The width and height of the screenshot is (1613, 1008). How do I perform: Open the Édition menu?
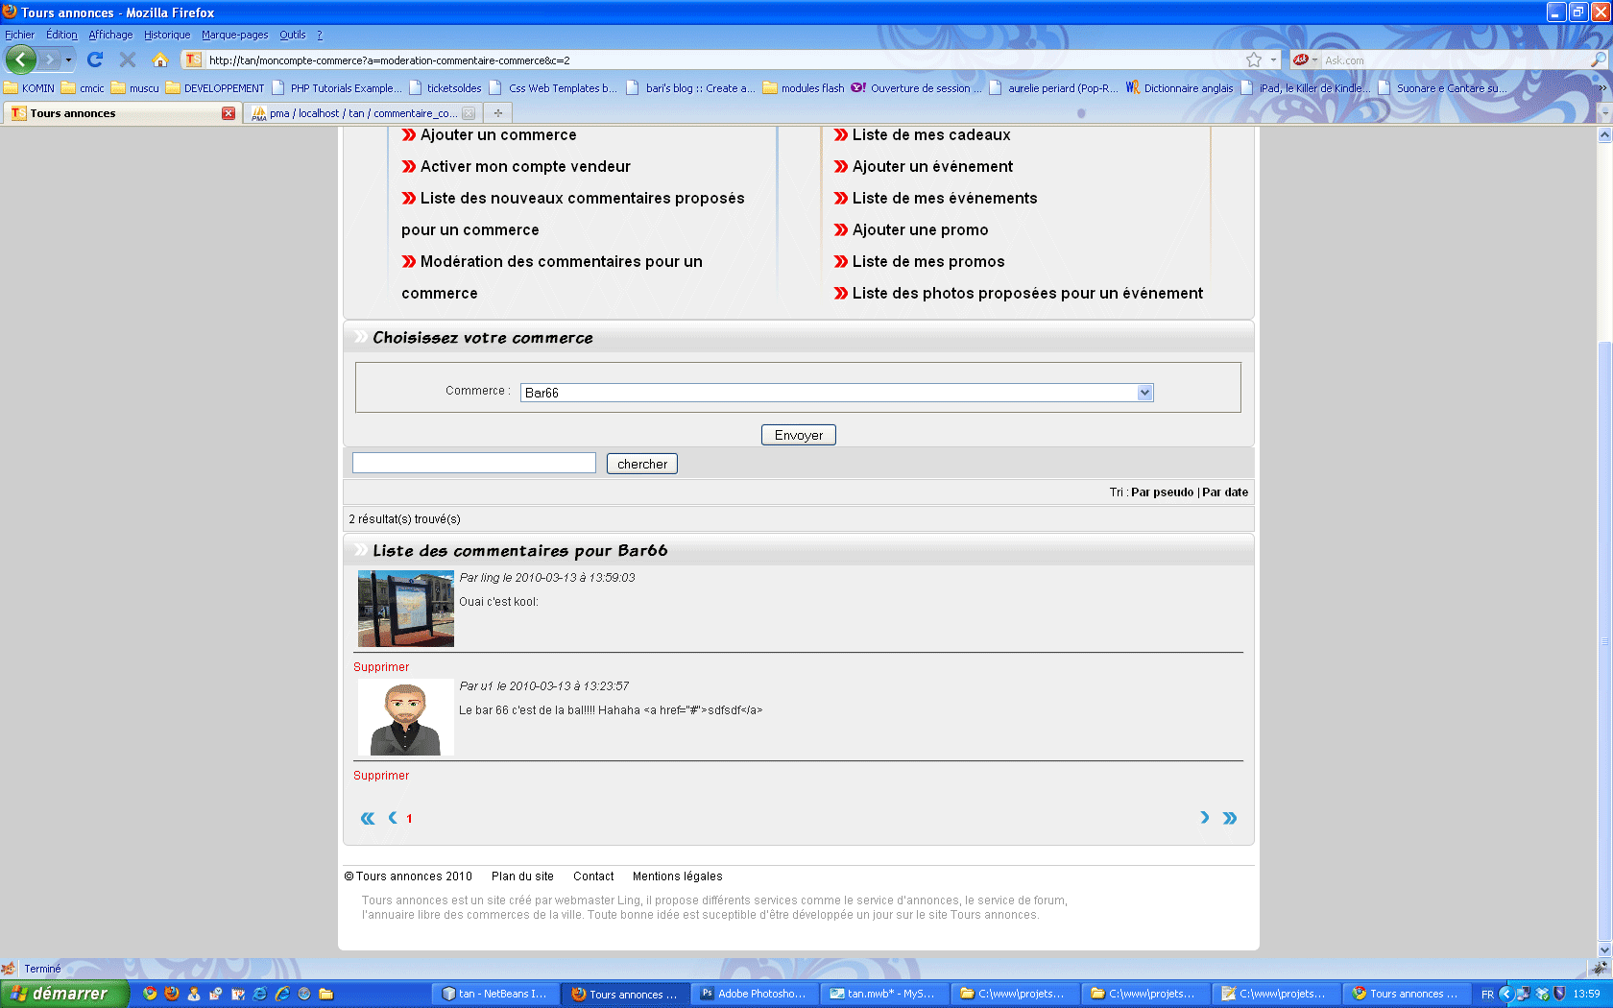pos(61,35)
